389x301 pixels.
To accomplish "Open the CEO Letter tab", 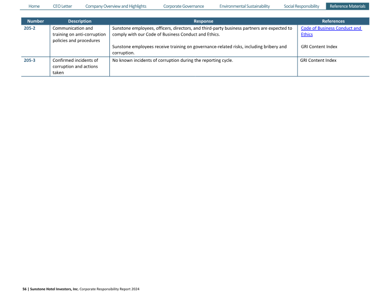I will (x=62, y=6).
